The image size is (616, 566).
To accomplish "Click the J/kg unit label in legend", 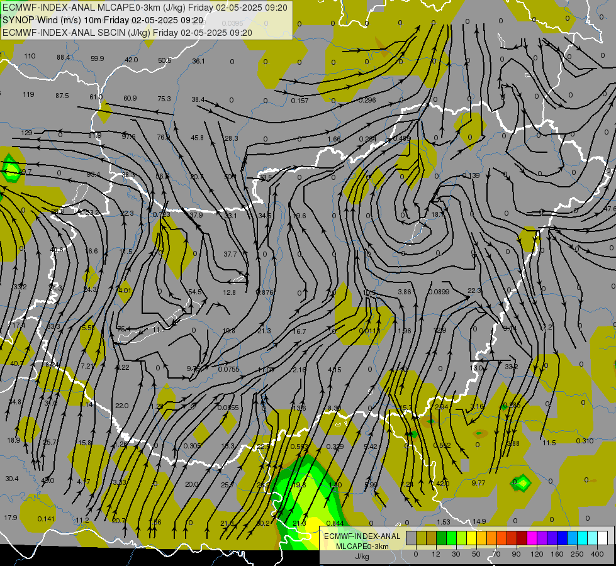I will pos(362,557).
